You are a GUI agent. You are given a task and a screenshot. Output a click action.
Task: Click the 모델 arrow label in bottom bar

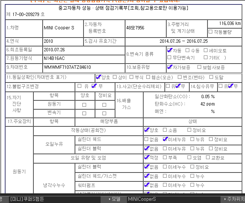(114, 199)
